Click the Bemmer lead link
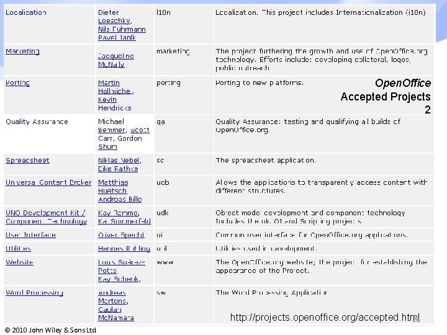 point(111,130)
